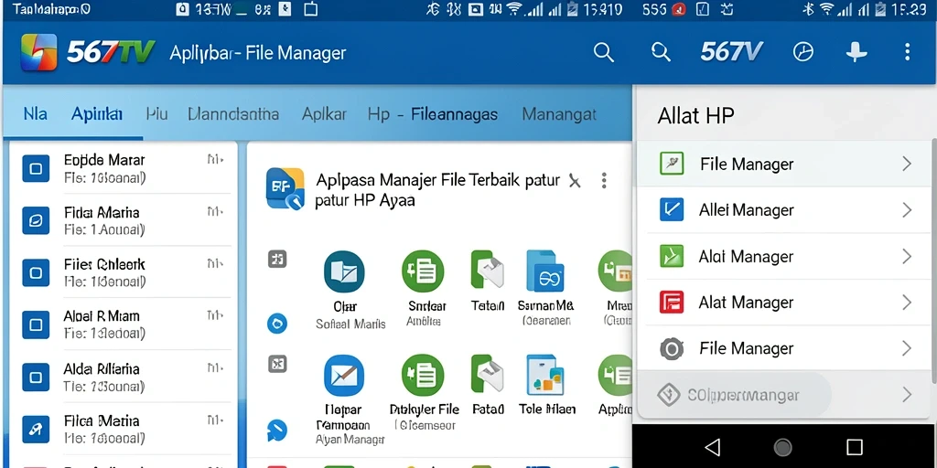Click the pin icon in the header

coord(856,52)
